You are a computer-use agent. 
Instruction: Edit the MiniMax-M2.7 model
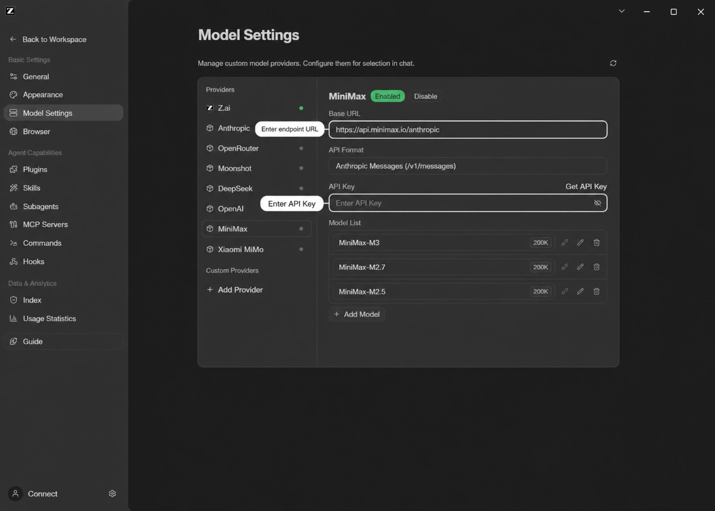point(580,267)
